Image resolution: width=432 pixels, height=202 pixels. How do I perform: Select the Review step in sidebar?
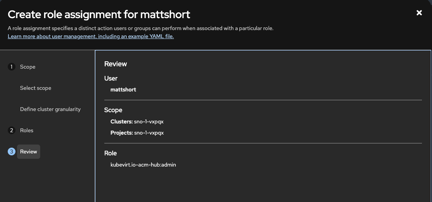tap(29, 151)
